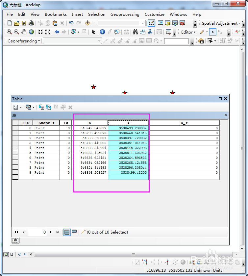Save the map with the floppy disk icon
Viewport: 248px width, 276px height.
pos(24,23)
